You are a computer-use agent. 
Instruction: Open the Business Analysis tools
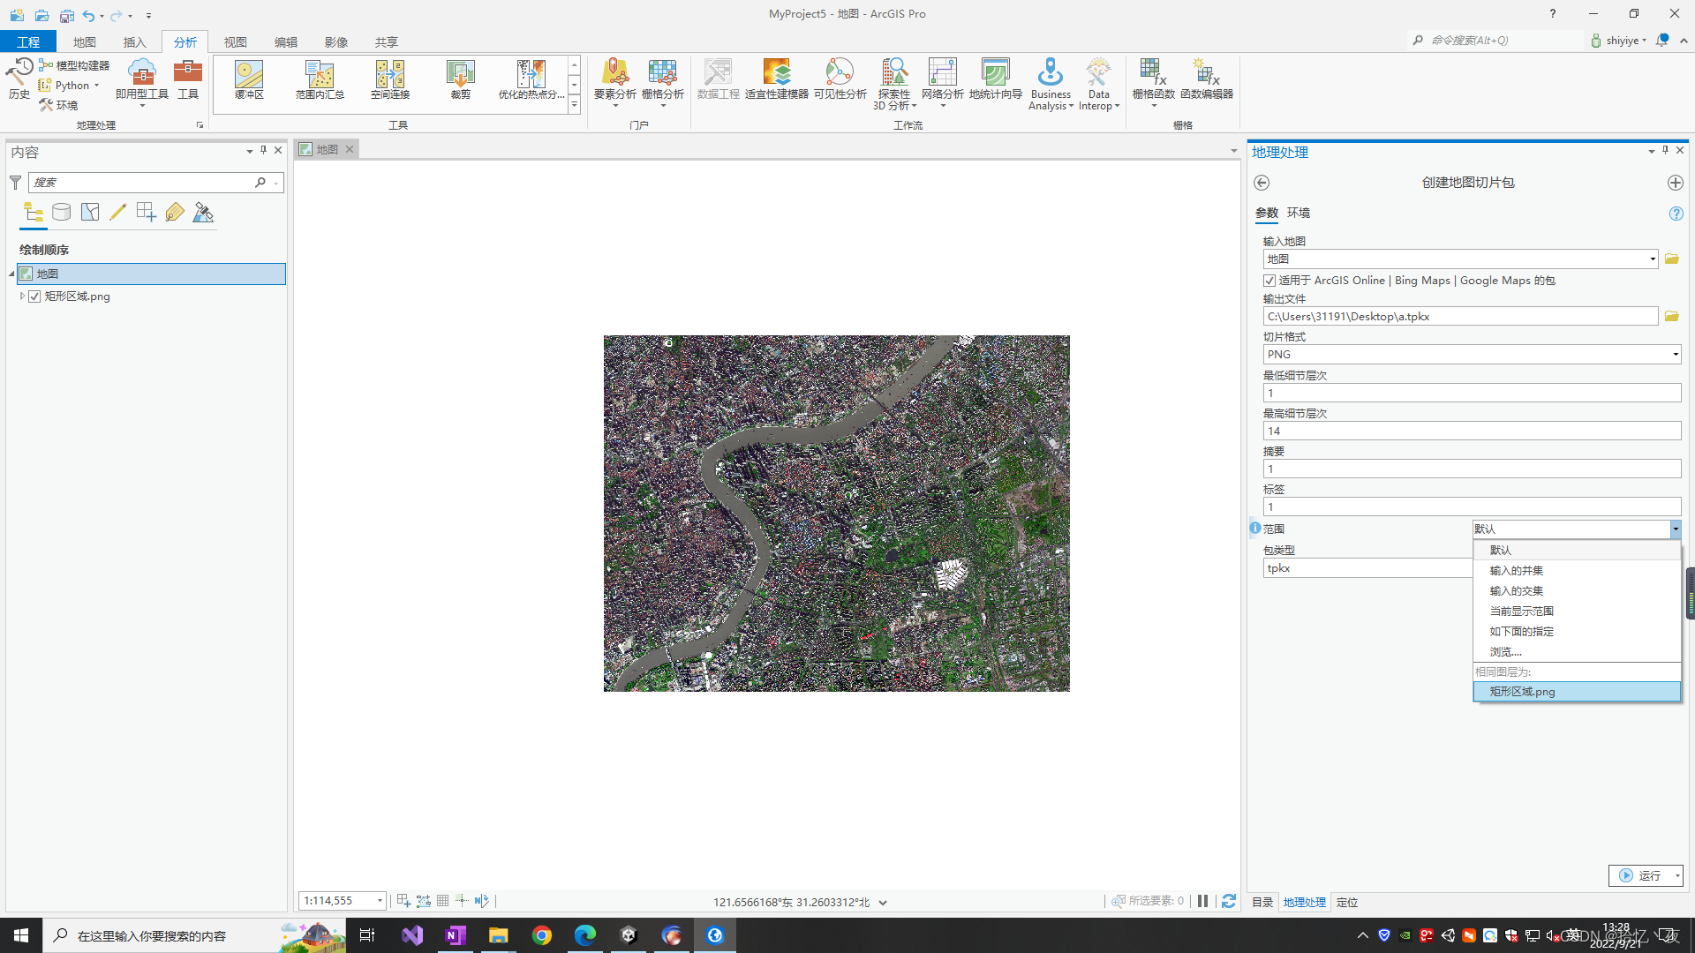point(1050,84)
